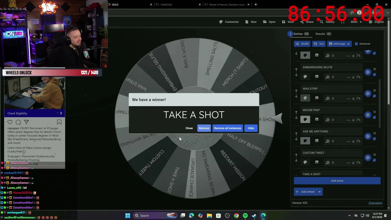
Task: Open advanced settings for MOUSETRAP entry
Action: pos(368,115)
